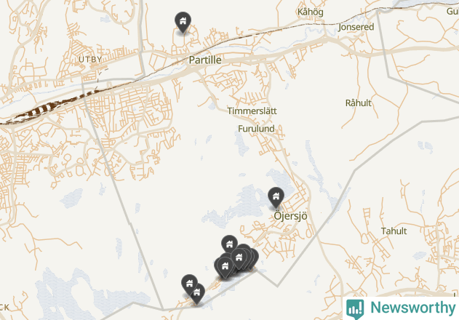Select the upper marker of the southwestern house pair
The height and width of the screenshot is (320, 459).
[189, 284]
